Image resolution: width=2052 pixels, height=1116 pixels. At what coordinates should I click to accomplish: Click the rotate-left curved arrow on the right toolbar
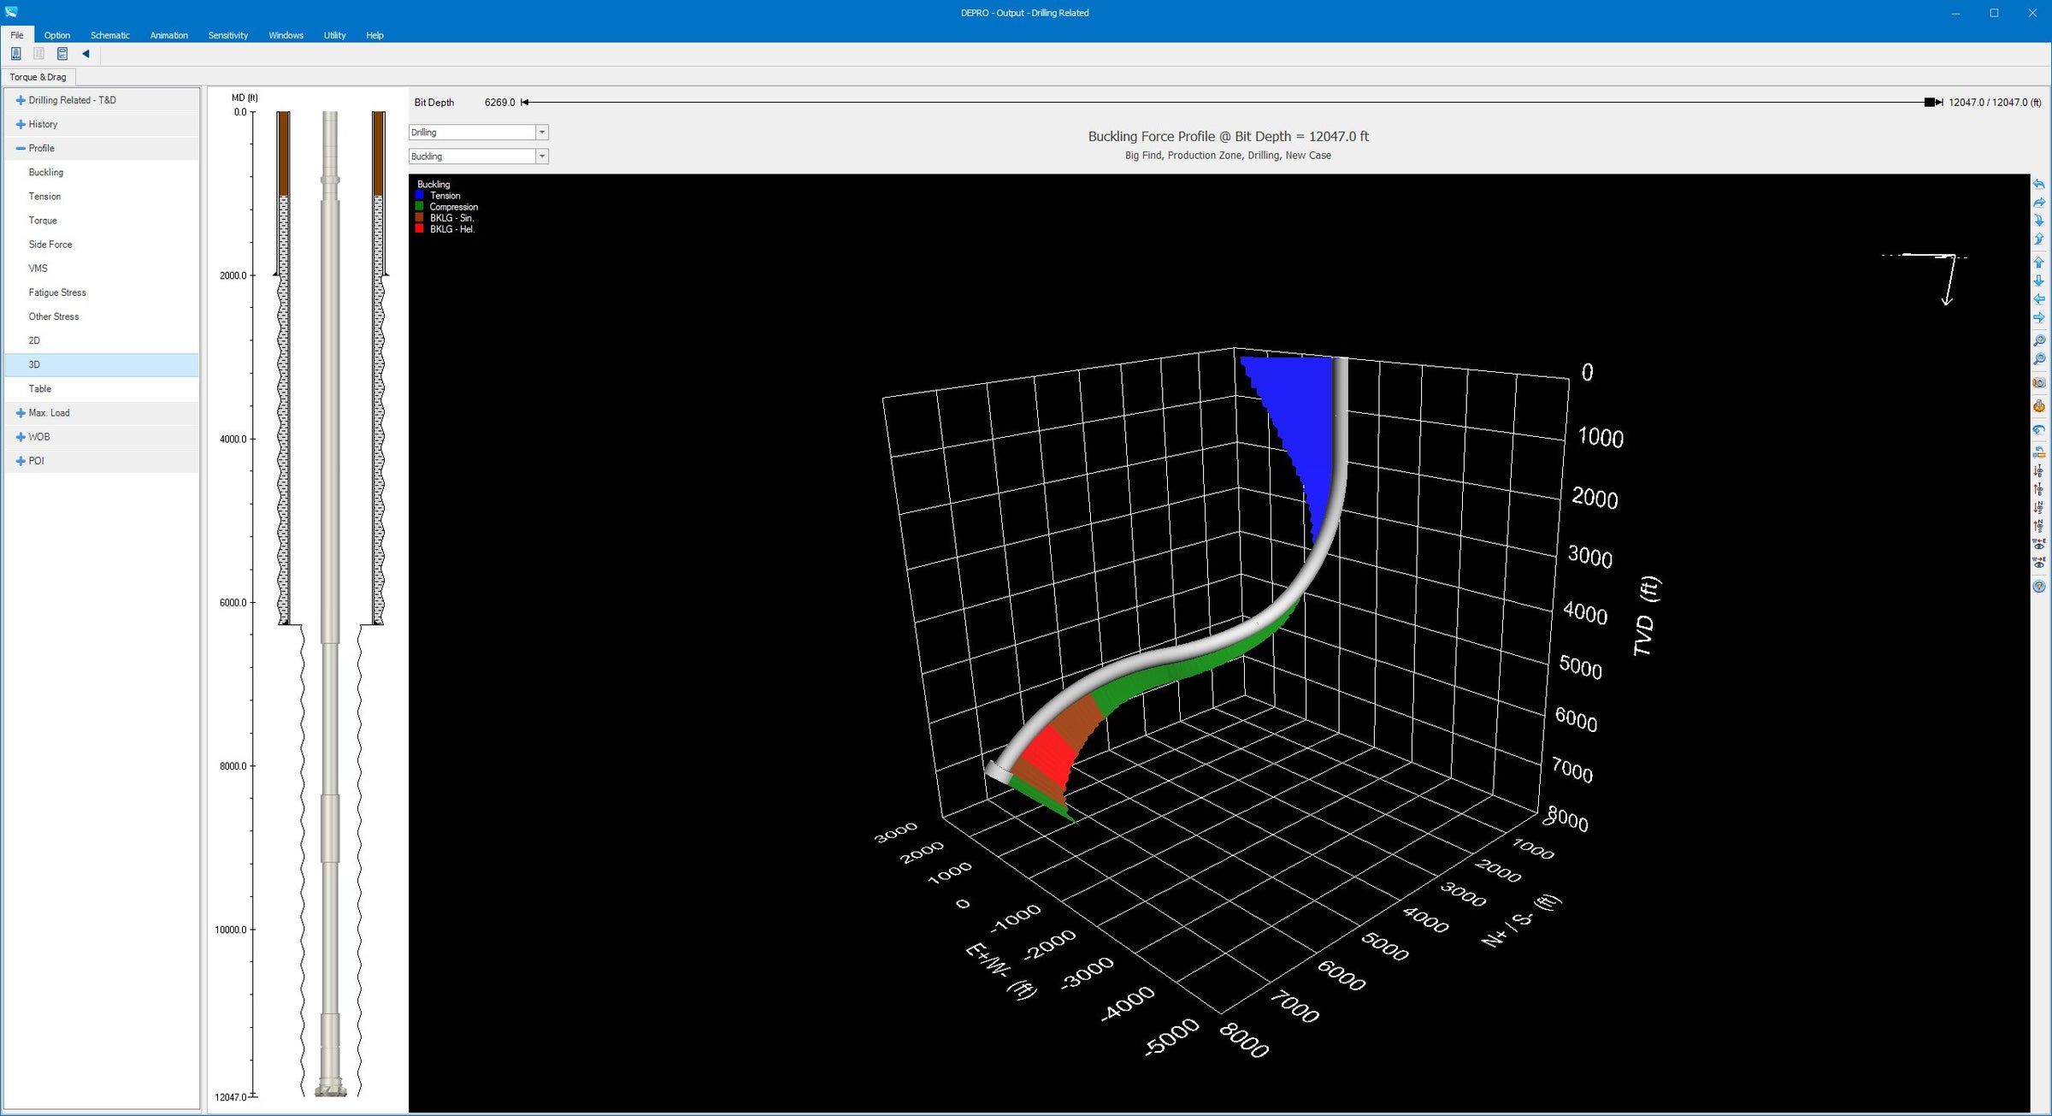(x=2039, y=184)
